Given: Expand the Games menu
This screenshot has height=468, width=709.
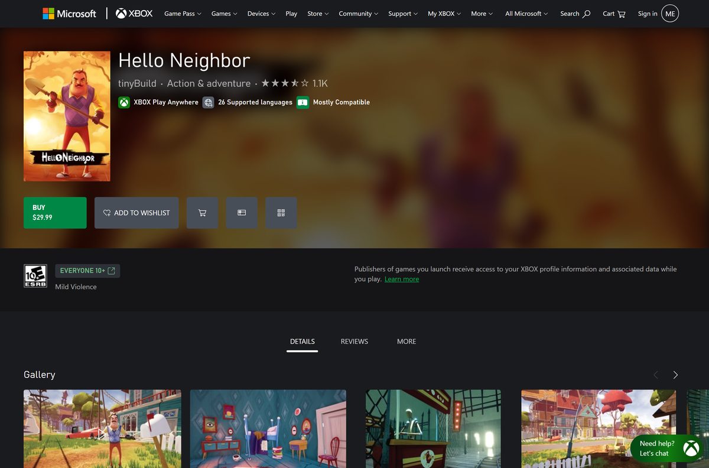Looking at the screenshot, I should [x=225, y=14].
